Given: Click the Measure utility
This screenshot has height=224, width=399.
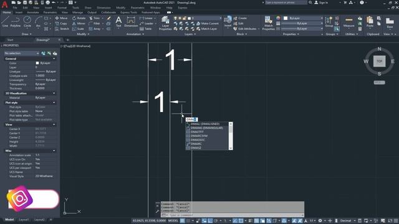Looking at the screenshot, I should (x=349, y=22).
